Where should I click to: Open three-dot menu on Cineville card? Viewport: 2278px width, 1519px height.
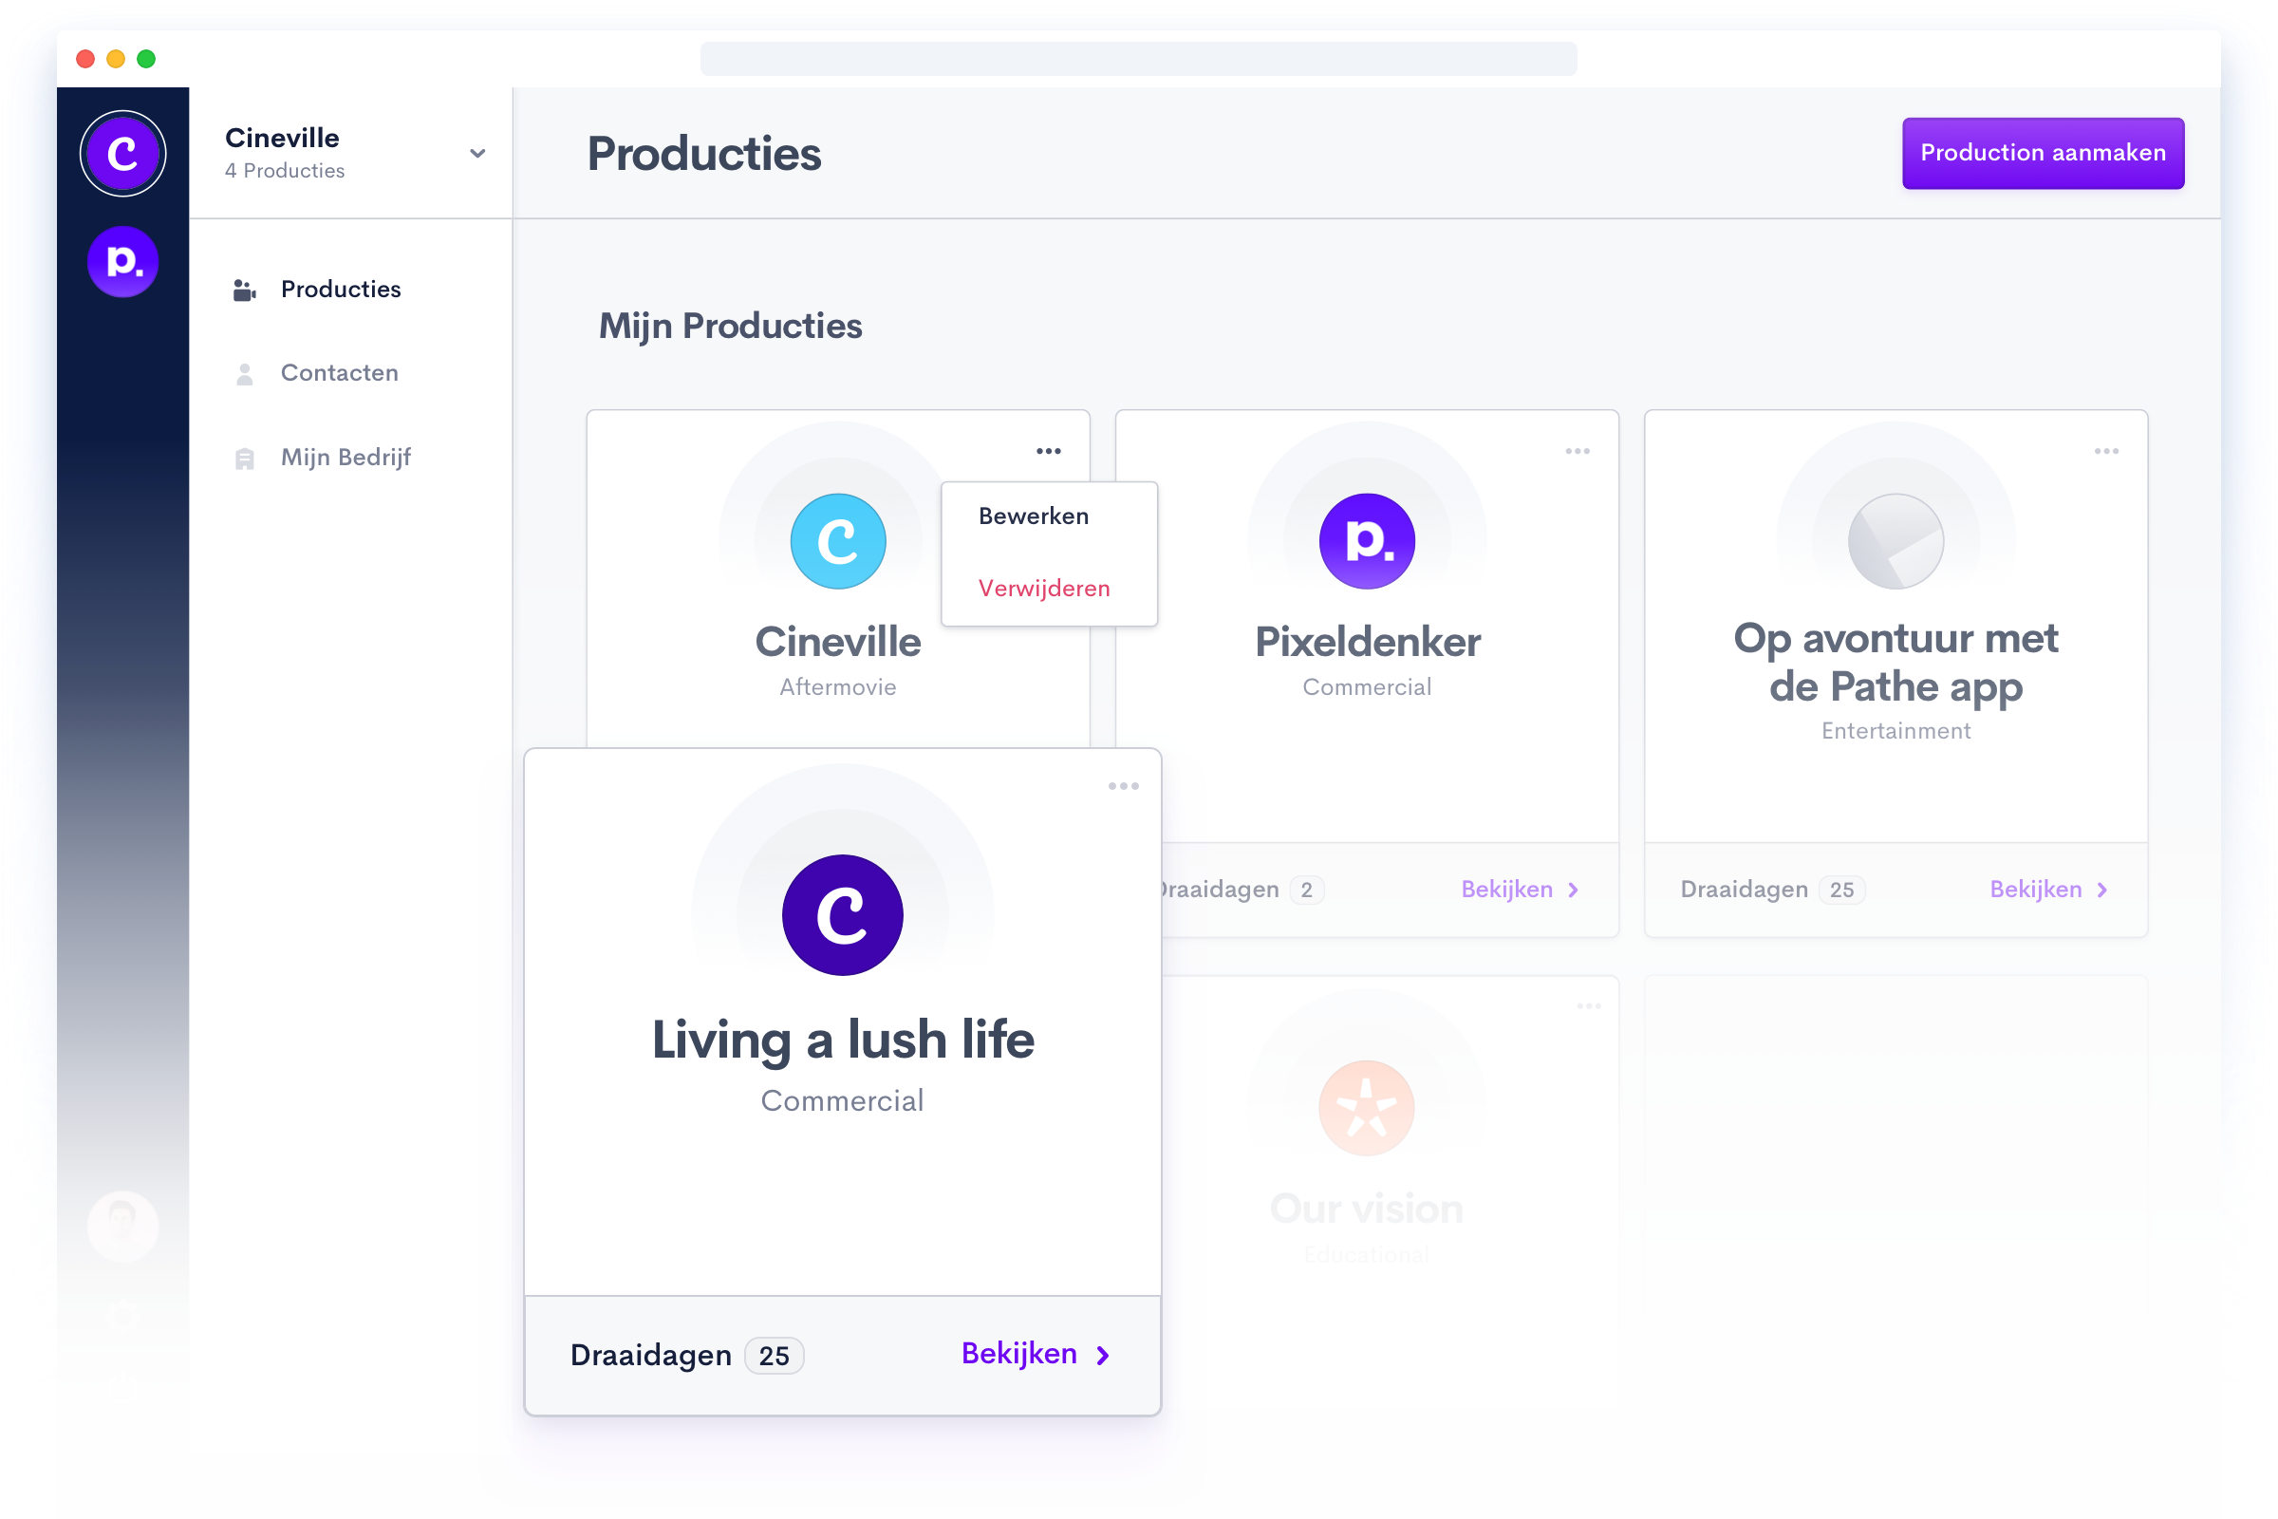tap(1049, 452)
